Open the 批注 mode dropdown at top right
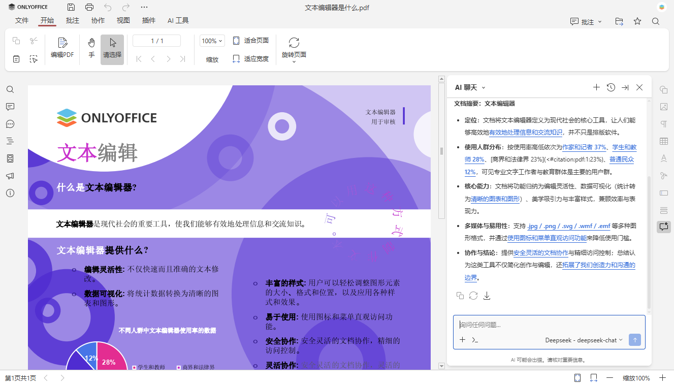674x386 pixels. point(586,22)
